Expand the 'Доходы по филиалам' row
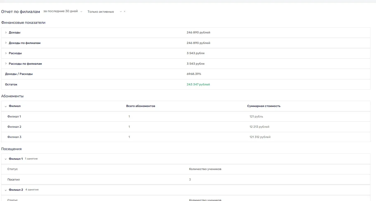Screen dimensions: 376x201 tap(6, 43)
